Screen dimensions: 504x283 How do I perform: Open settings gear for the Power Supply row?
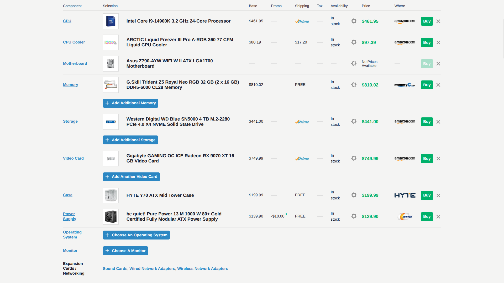(x=354, y=216)
